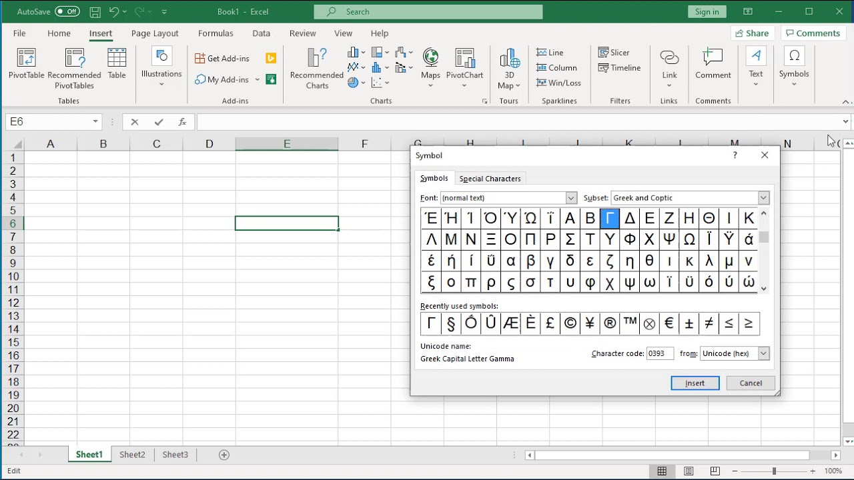Viewport: 854px width, 480px height.
Task: Expand the formula bar
Action: pos(845,122)
